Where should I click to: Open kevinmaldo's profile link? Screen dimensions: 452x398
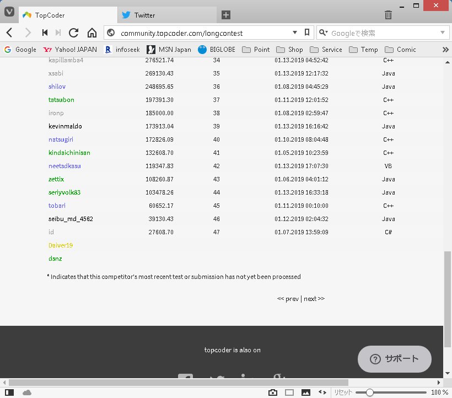point(65,126)
